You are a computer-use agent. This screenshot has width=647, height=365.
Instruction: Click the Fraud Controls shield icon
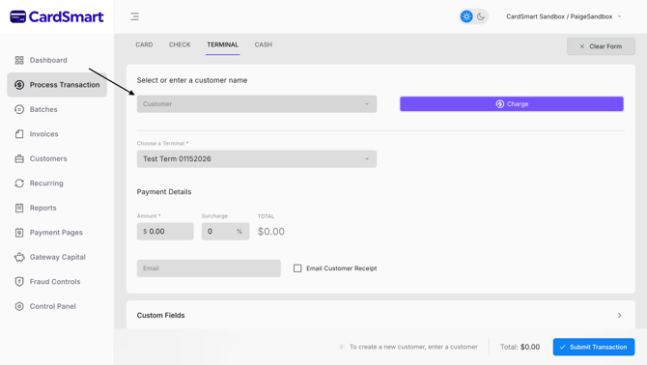click(x=19, y=282)
